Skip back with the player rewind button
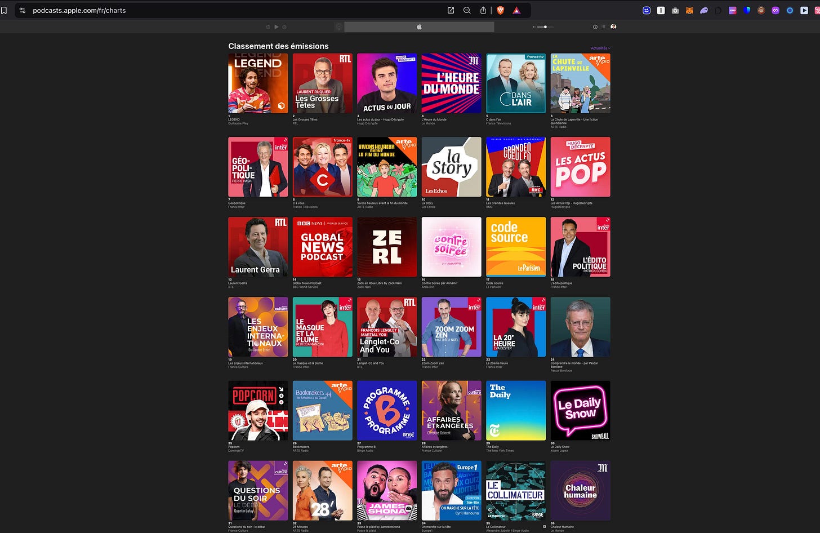This screenshot has height=533, width=820. [x=268, y=26]
